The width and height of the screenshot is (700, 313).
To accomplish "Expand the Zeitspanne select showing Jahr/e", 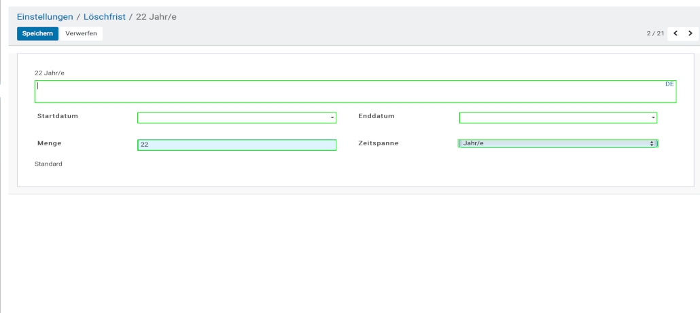I will [558, 143].
